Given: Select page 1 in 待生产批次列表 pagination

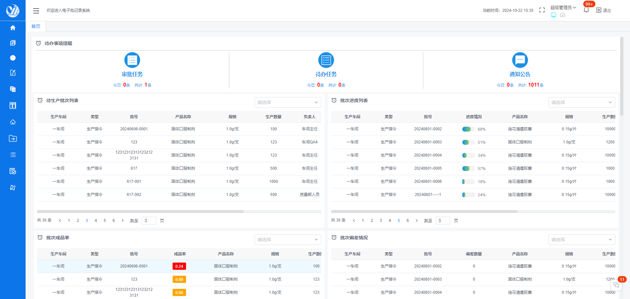Looking at the screenshot, I should [69, 221].
